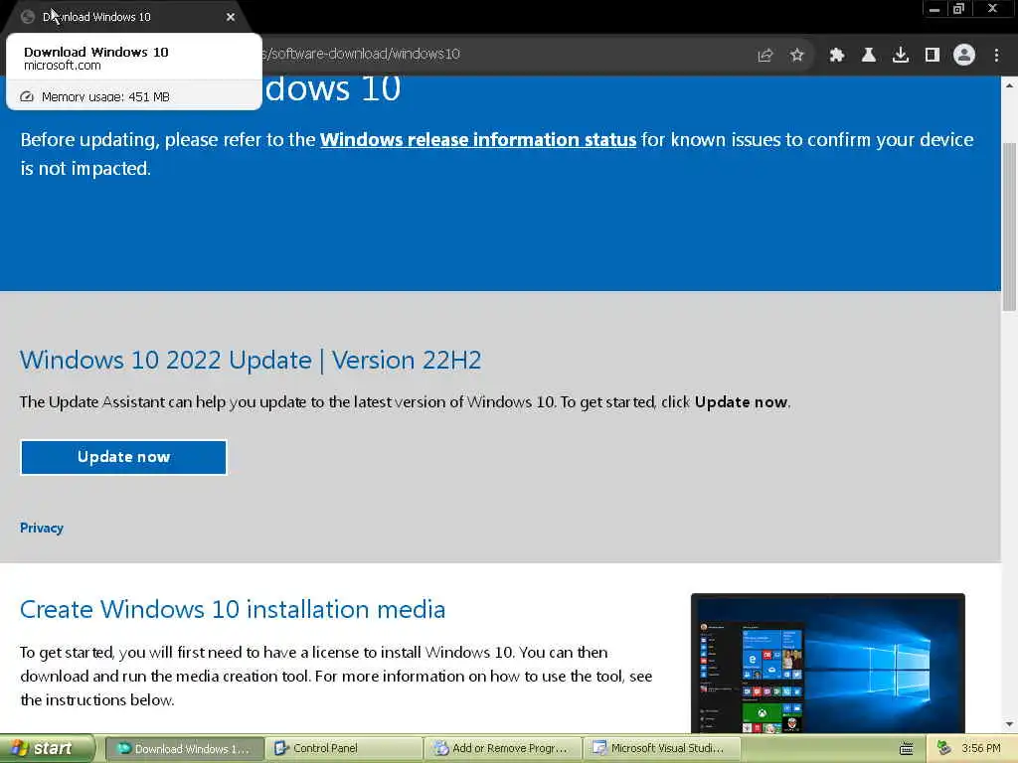The height and width of the screenshot is (763, 1018).
Task: Click the Update now button
Action: 123,457
